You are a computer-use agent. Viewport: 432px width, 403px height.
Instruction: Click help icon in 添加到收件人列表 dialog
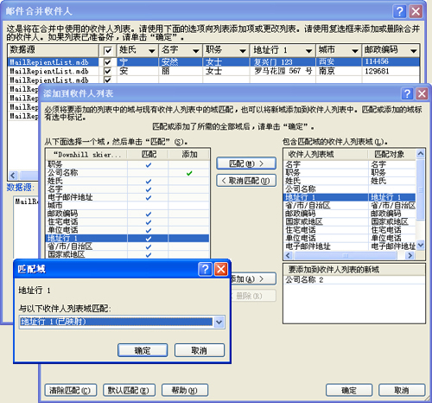coord(407,93)
